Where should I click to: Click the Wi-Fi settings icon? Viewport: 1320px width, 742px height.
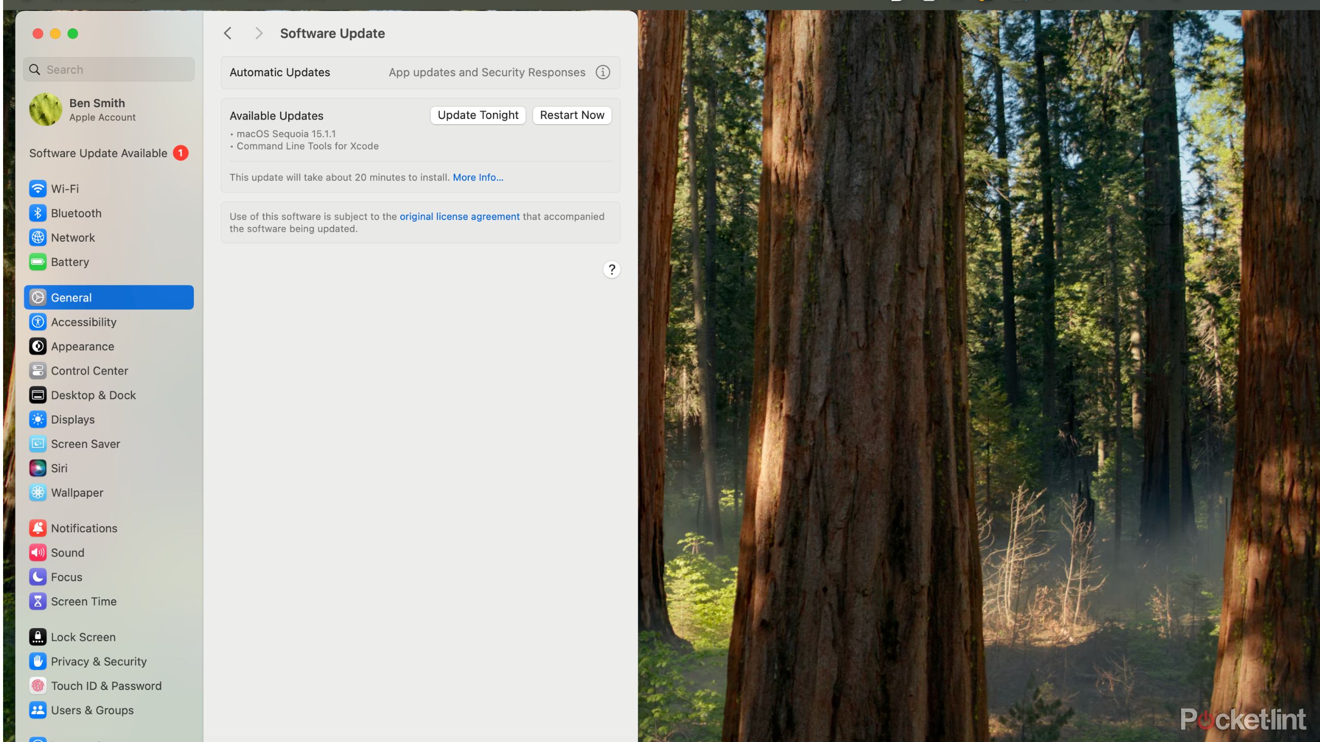37,188
